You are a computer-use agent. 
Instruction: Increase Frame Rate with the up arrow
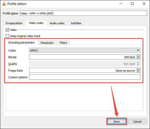click(x=138, y=70)
